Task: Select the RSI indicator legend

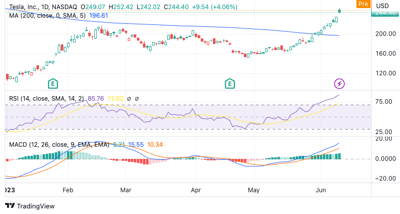Action: [x=47, y=99]
